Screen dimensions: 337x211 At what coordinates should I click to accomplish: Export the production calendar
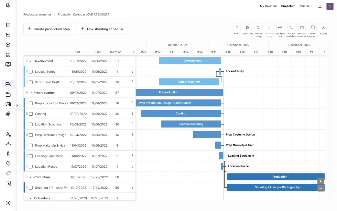[x=324, y=28]
